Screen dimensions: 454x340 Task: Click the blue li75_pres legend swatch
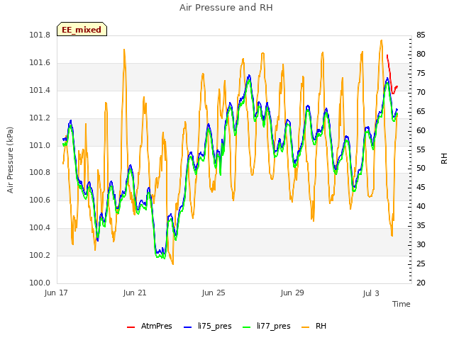pos(187,327)
